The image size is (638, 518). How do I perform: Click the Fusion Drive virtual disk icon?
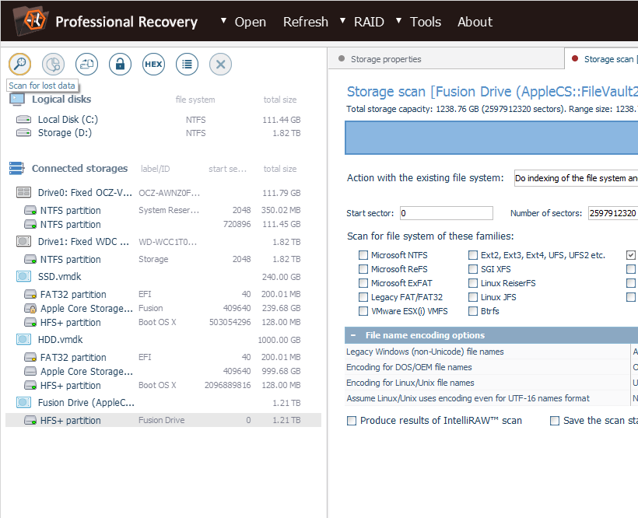point(23,403)
